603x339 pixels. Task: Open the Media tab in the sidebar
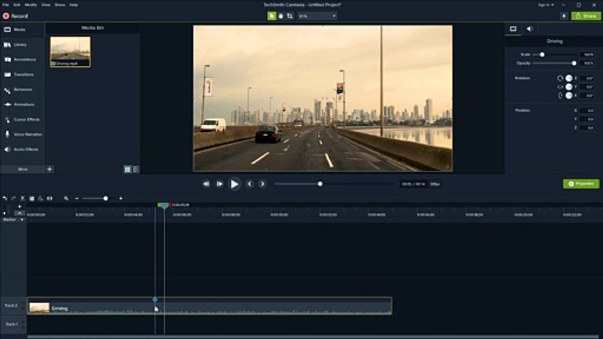pyautogui.click(x=23, y=30)
